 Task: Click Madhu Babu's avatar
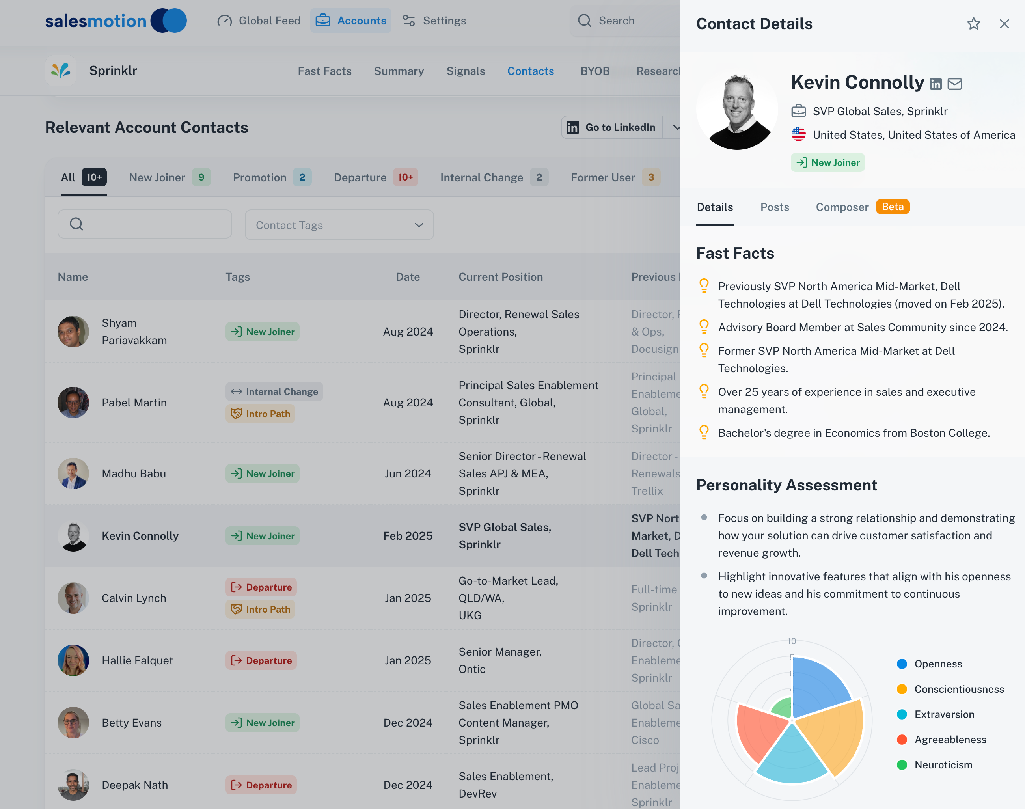coord(73,473)
